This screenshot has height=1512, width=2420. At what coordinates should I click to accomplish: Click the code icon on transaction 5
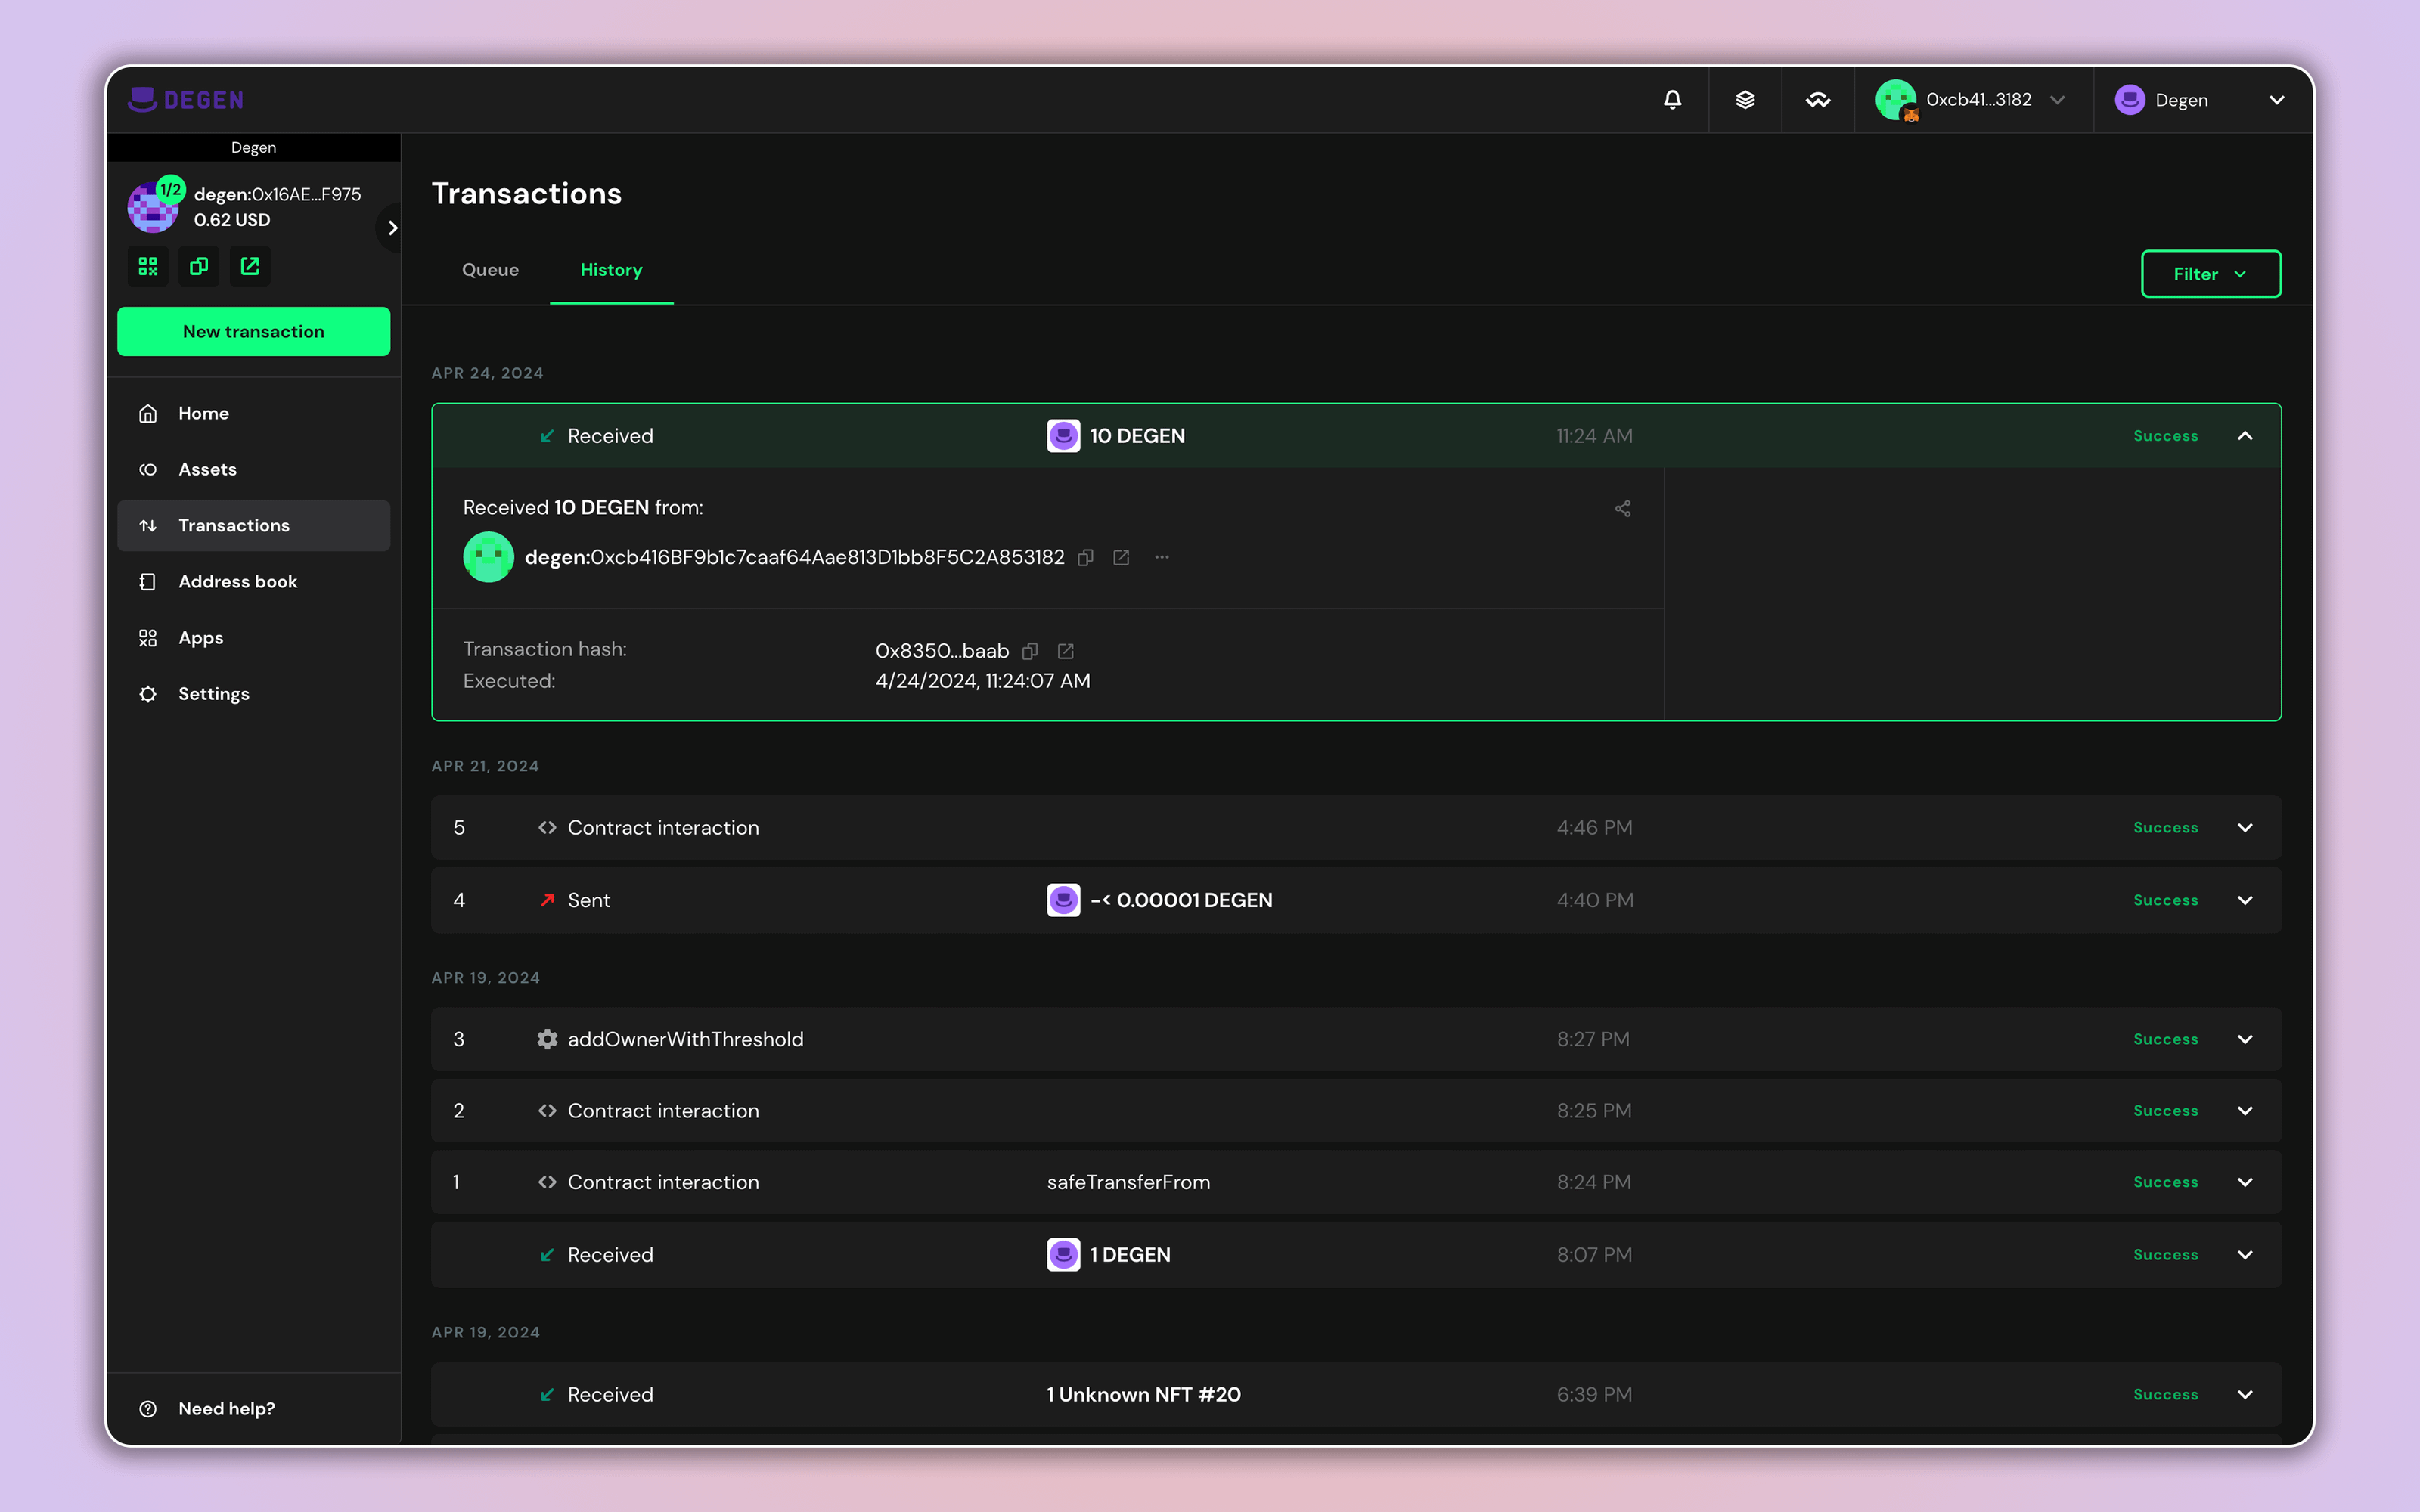click(x=547, y=828)
